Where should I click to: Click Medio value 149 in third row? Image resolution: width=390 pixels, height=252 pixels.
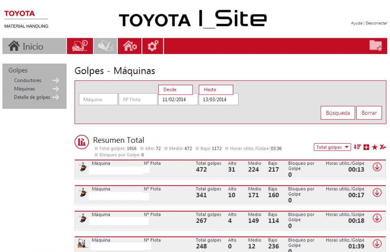click(253, 221)
